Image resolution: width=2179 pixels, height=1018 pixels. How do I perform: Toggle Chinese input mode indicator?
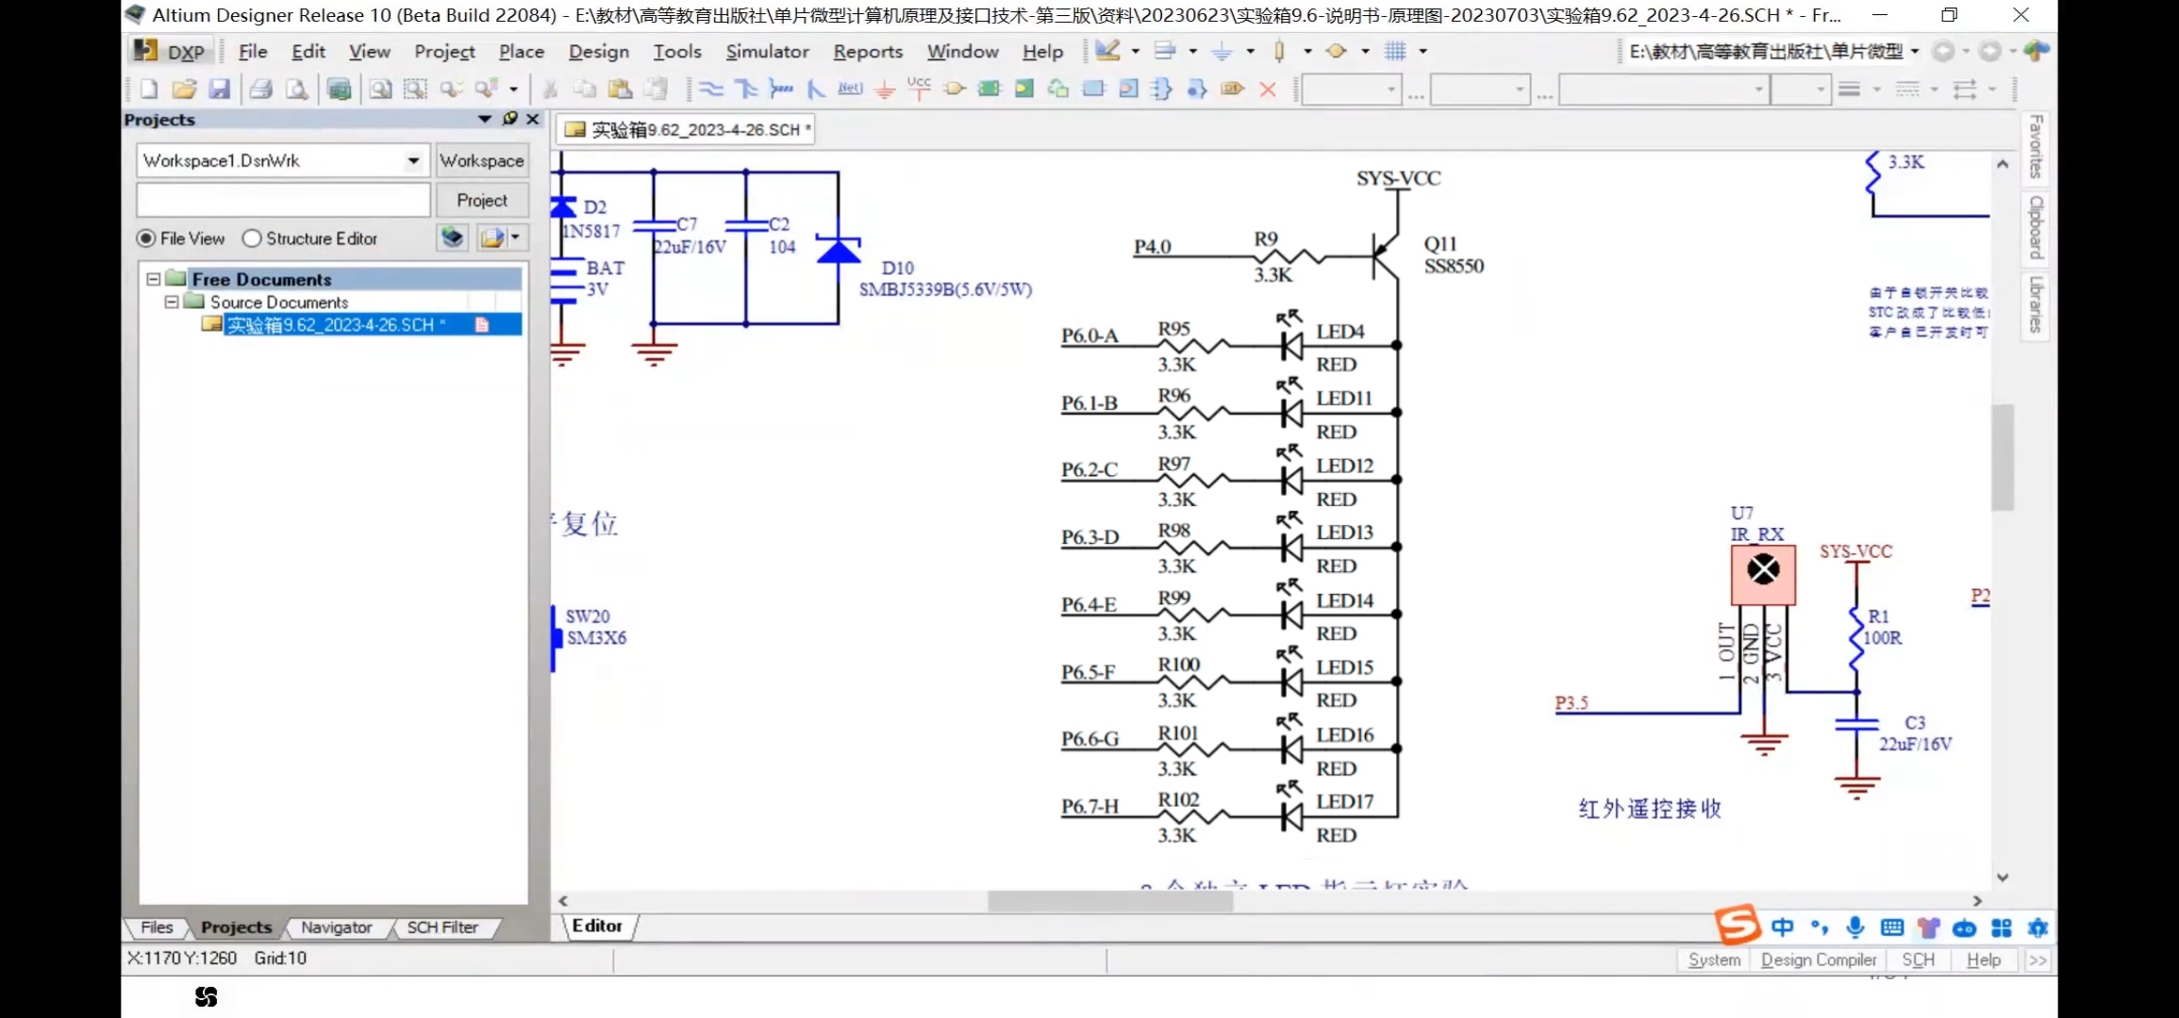[1782, 928]
